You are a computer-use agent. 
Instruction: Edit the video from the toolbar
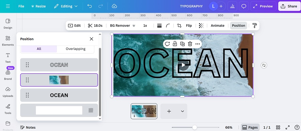point(75,25)
